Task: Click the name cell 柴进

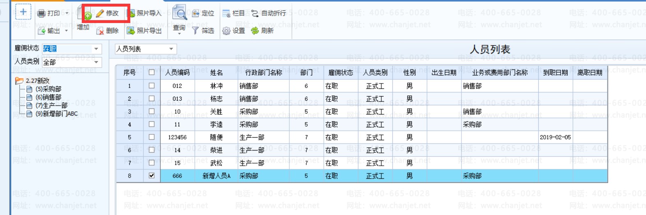Action: (x=216, y=150)
